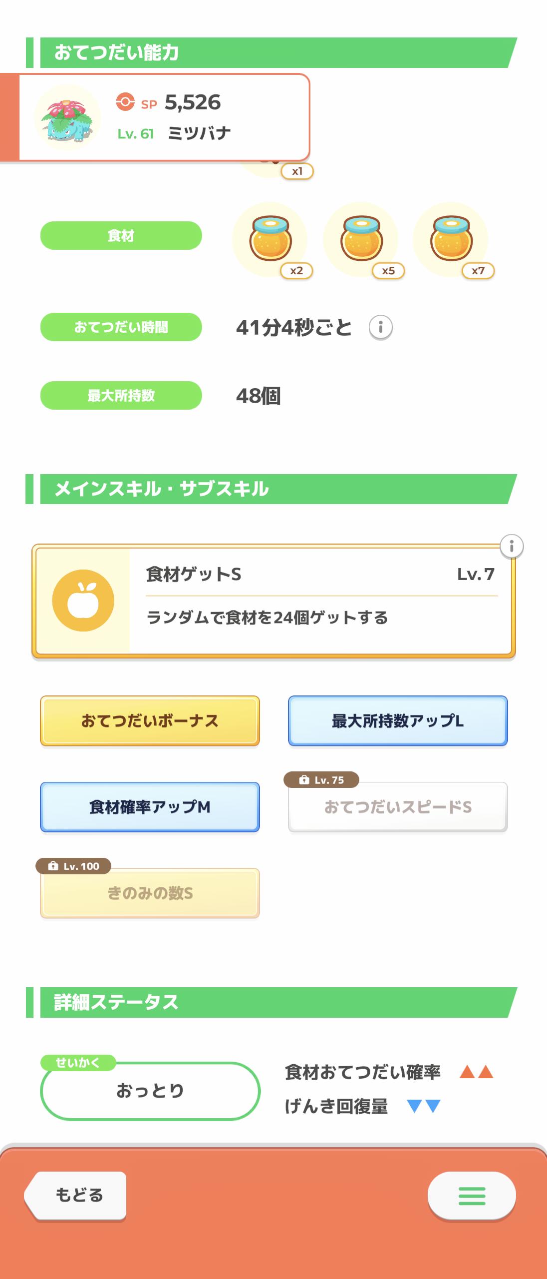
Task: Tap the ミツバナ Pokémon portrait icon
Action: click(67, 118)
